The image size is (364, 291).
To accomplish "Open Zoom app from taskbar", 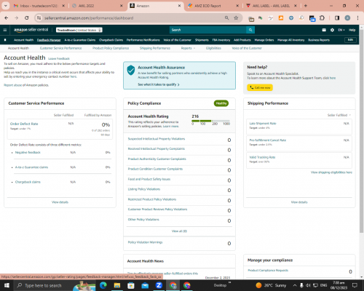I will pos(159,285).
